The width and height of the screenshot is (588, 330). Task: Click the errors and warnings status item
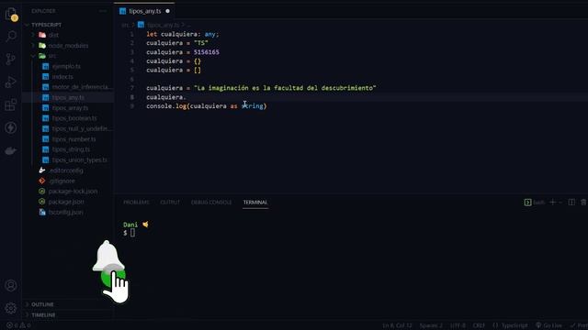click(18, 325)
